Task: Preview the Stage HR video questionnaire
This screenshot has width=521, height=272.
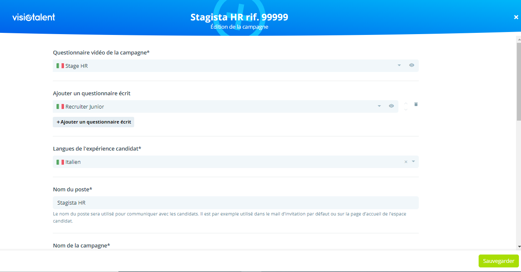Action: tap(411, 65)
